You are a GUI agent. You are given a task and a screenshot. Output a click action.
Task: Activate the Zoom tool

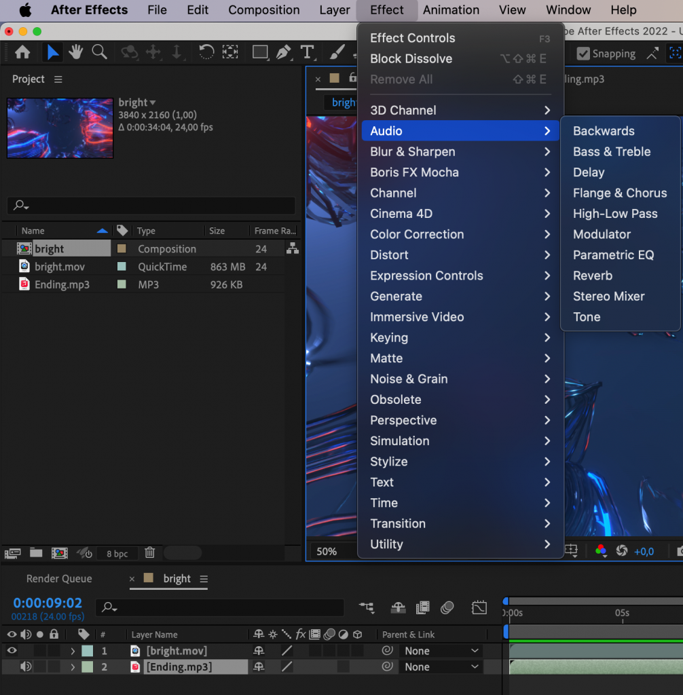[x=99, y=53]
